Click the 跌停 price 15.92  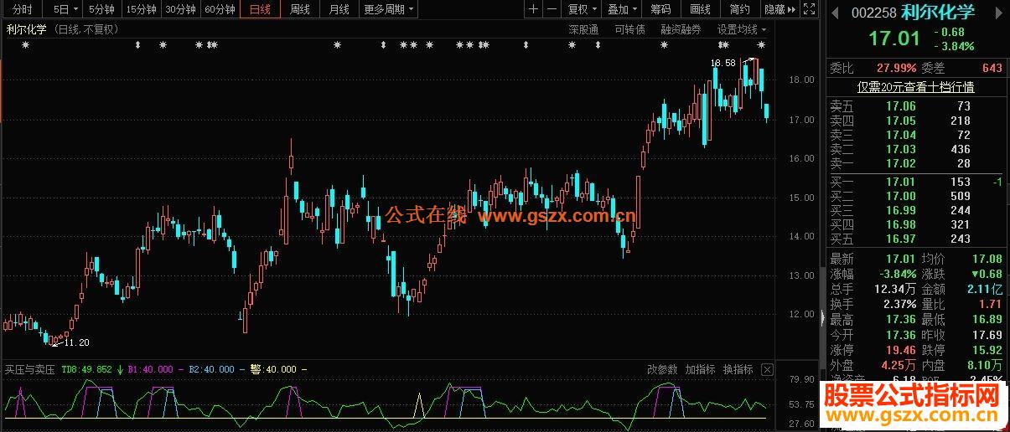coord(986,350)
